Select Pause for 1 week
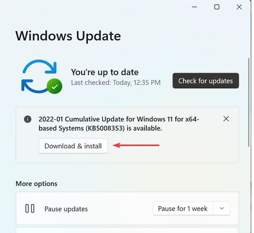The height and width of the screenshot is (233, 254). tap(182, 208)
